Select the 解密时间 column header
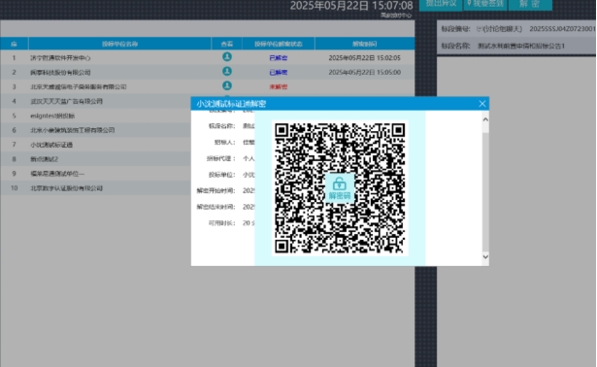Screen dimensions: 597x367 coord(365,44)
